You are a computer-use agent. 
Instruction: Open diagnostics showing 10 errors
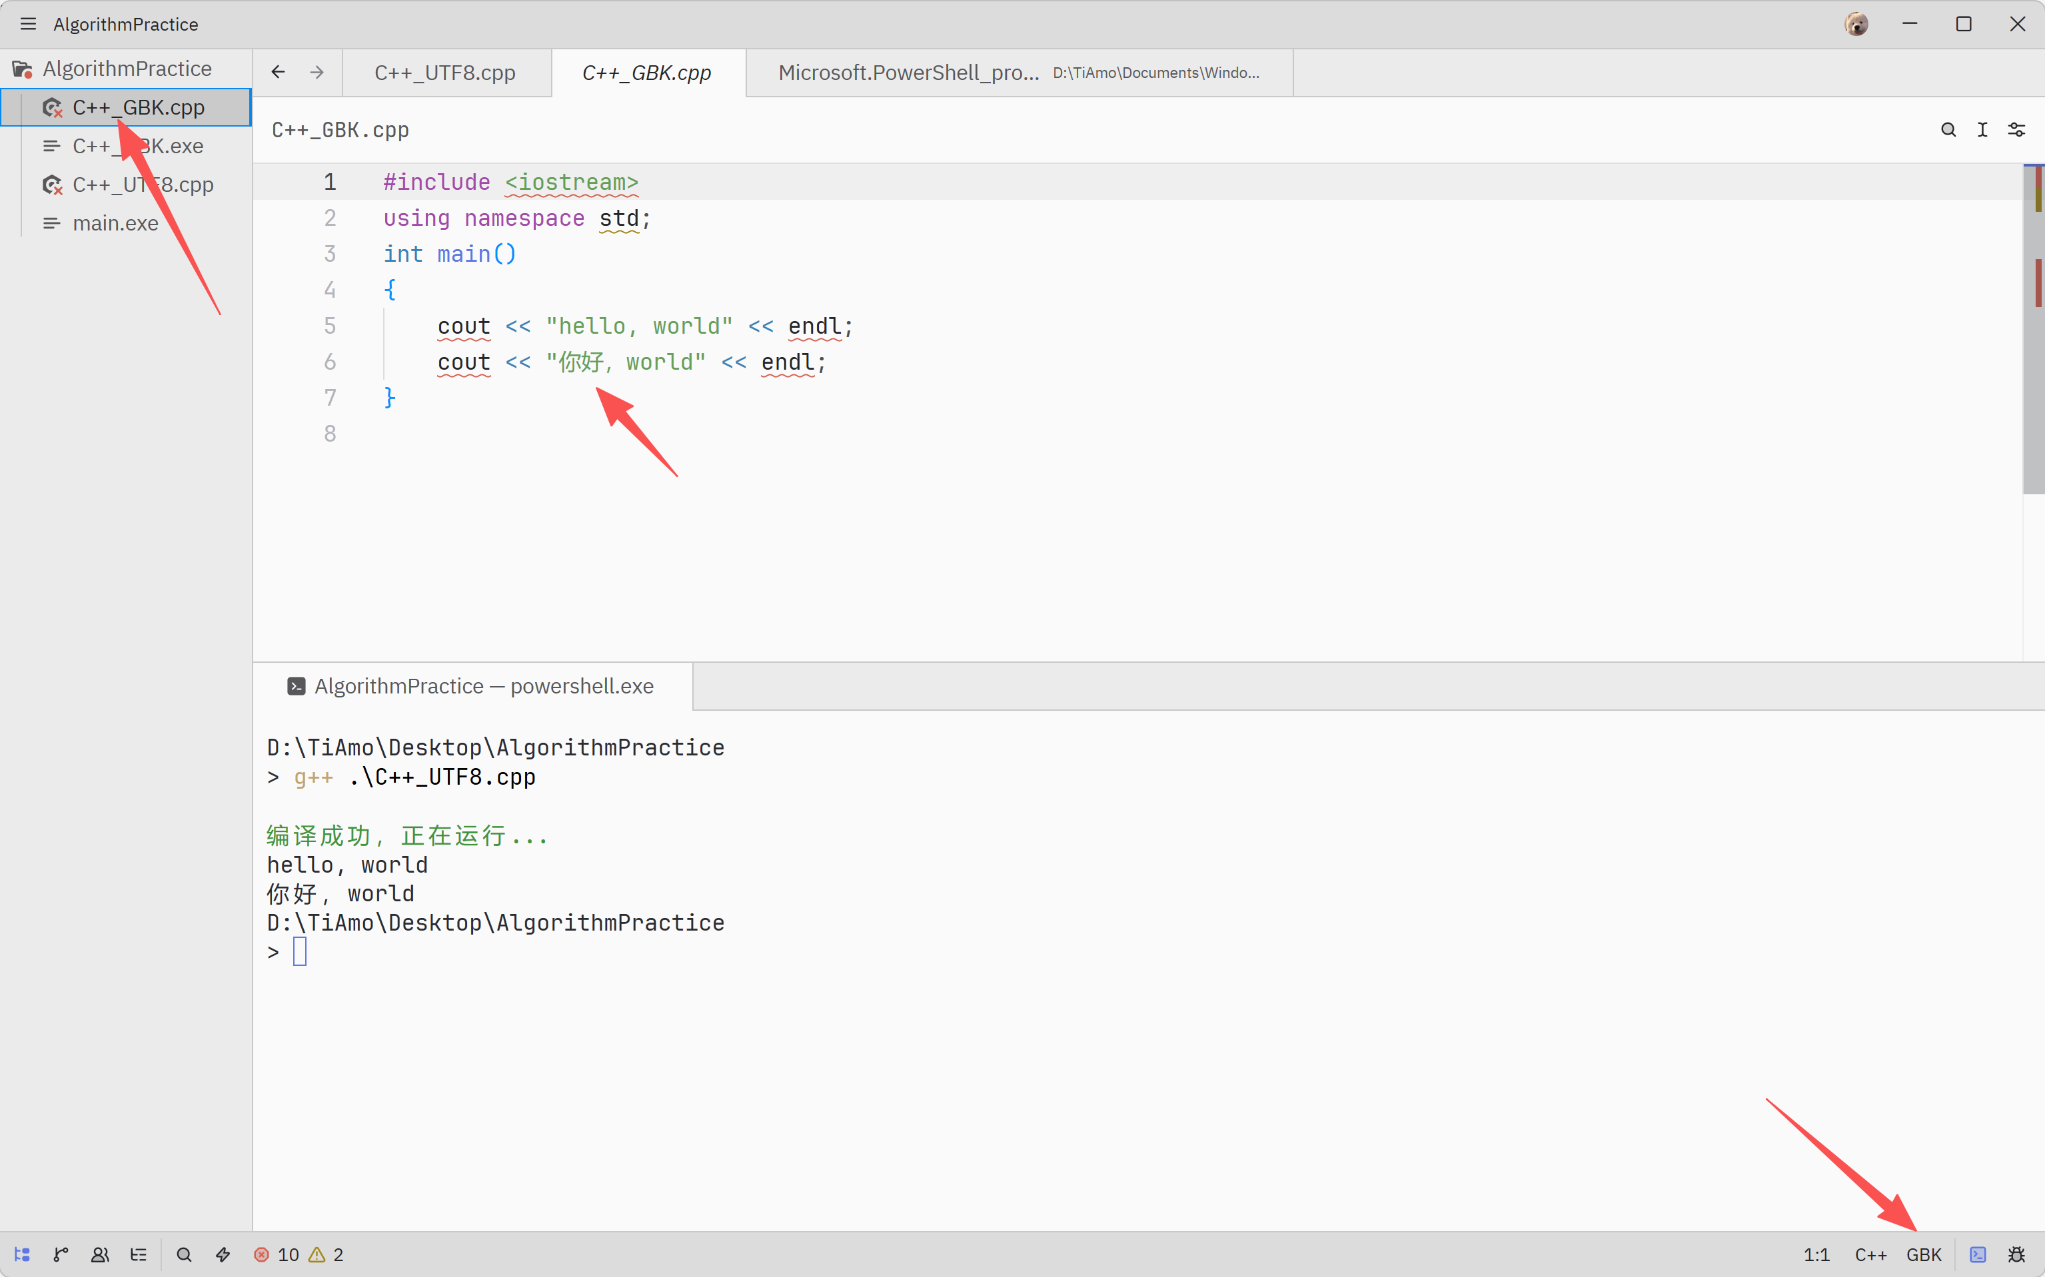[277, 1254]
